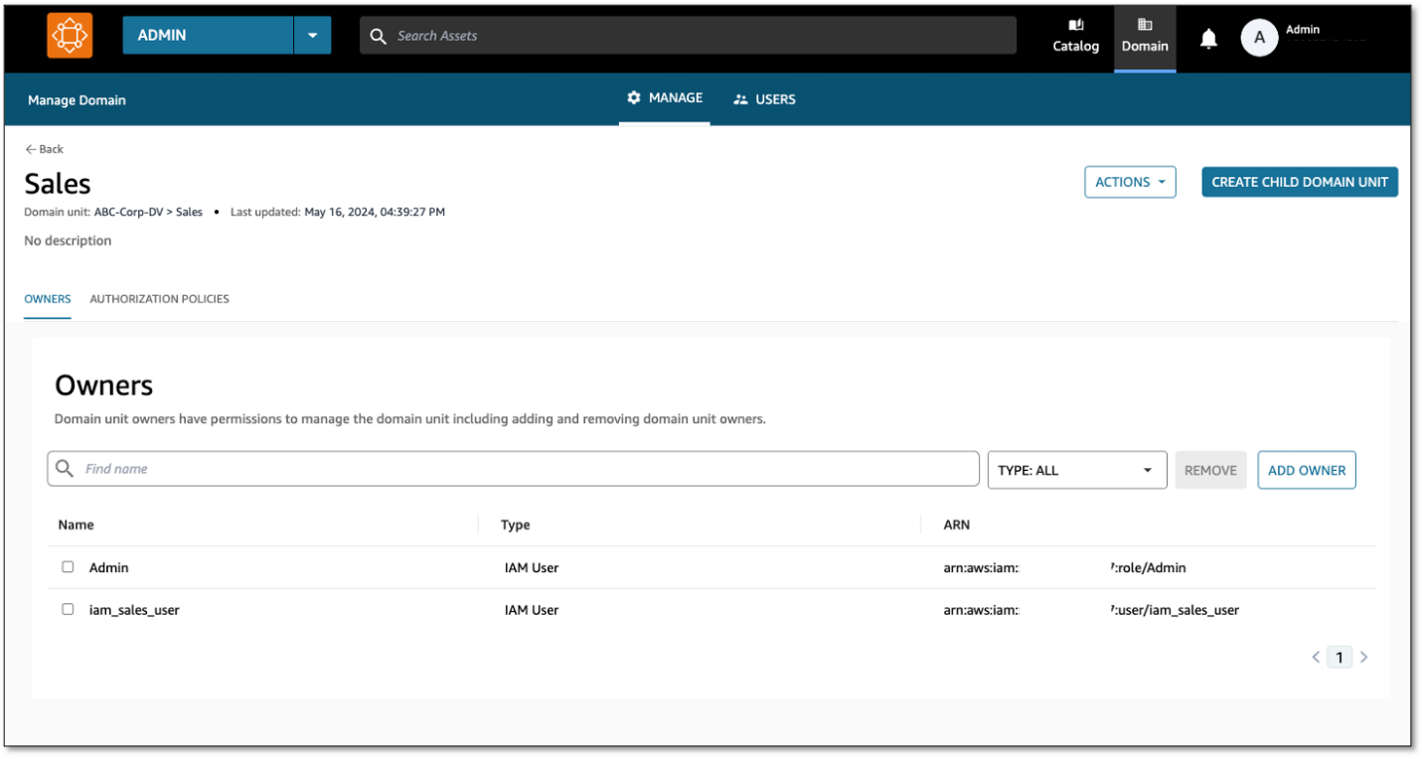The height and width of the screenshot is (759, 1422).
Task: Click the notifications bell icon
Action: pos(1208,39)
